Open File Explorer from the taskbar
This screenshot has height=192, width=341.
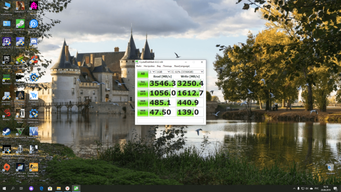(x=58, y=188)
